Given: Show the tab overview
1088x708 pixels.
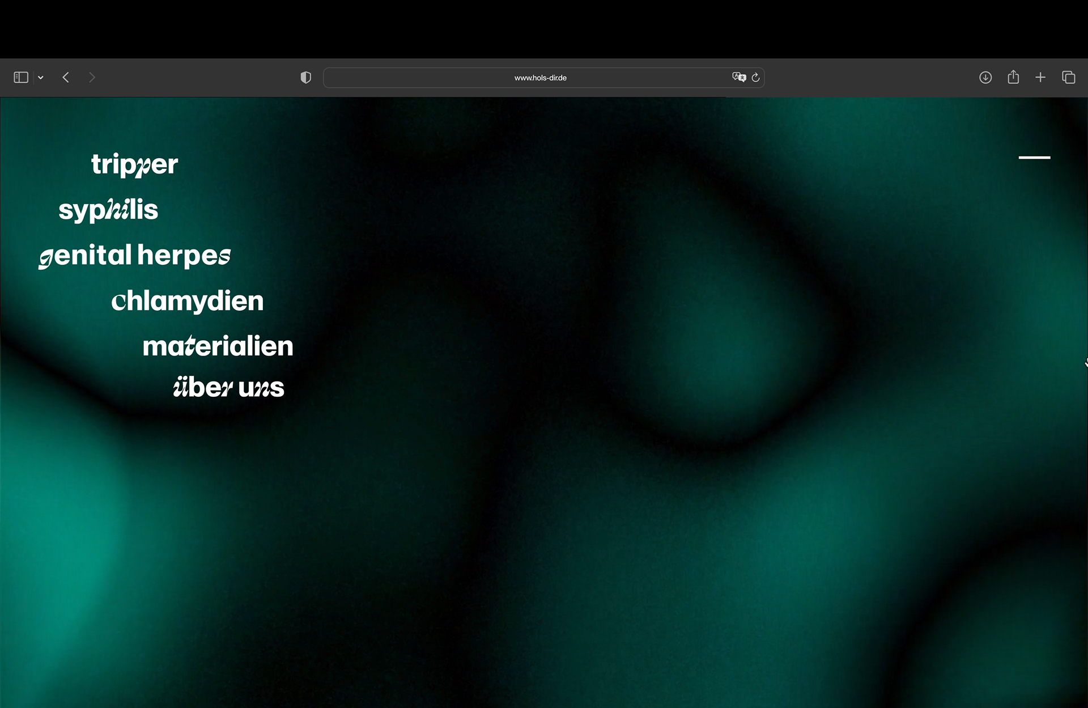Looking at the screenshot, I should 1068,77.
